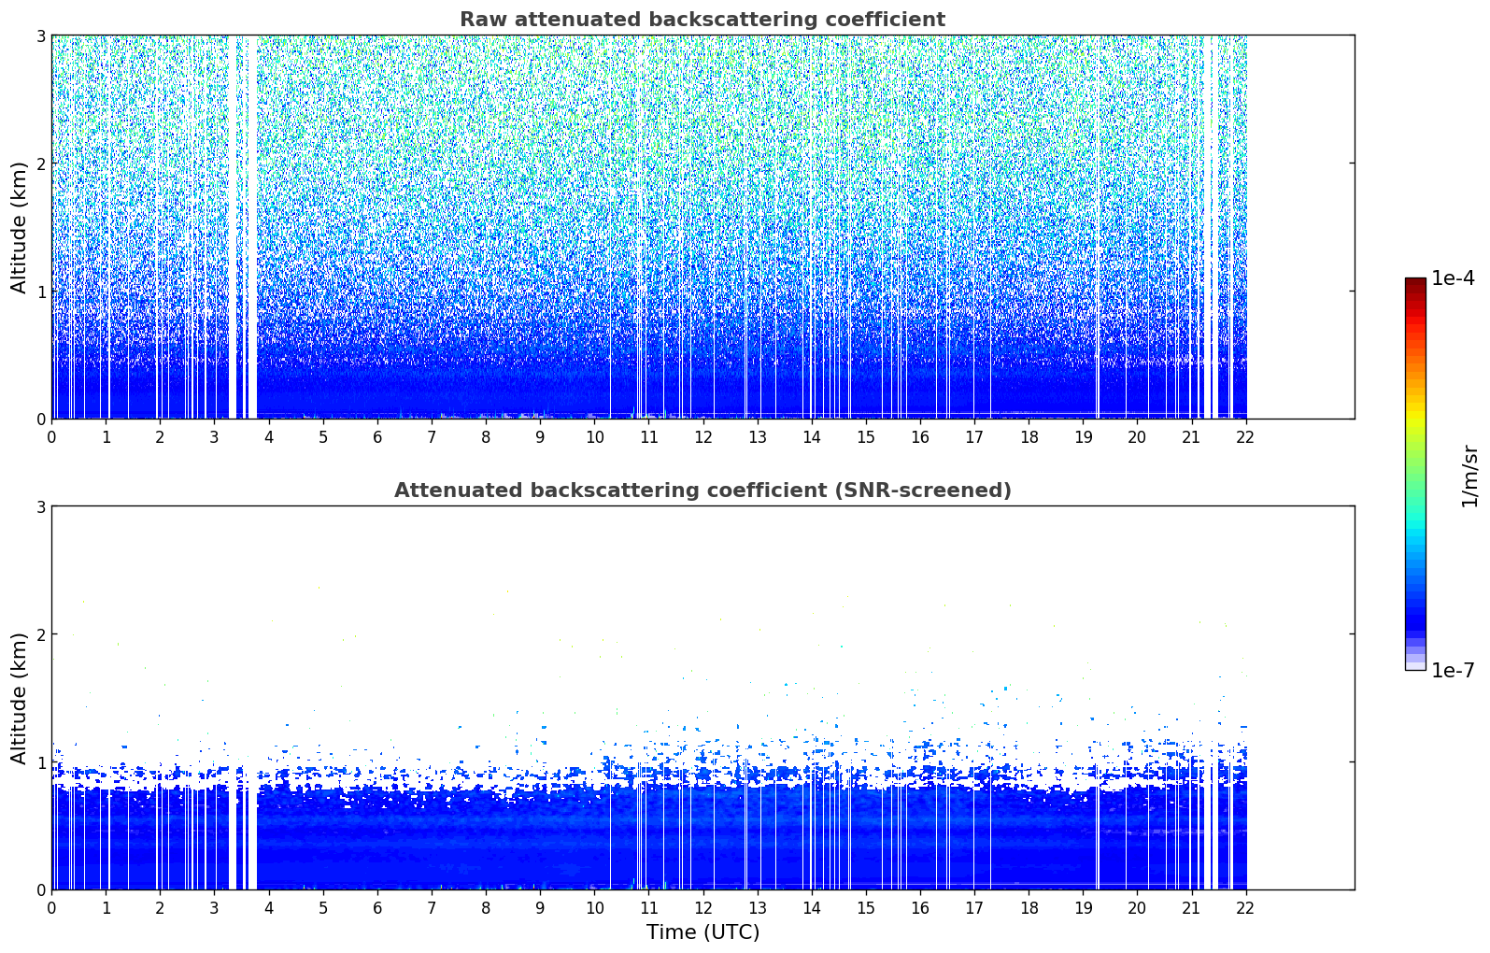1490x953 pixels.
Task: Click the altitude tick '2' on the bottom plot
Action: [x=41, y=634]
